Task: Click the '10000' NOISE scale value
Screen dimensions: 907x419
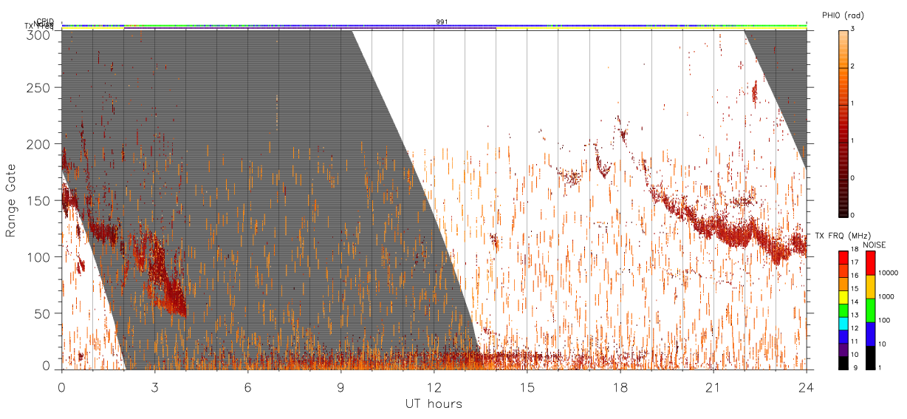Action: click(889, 273)
